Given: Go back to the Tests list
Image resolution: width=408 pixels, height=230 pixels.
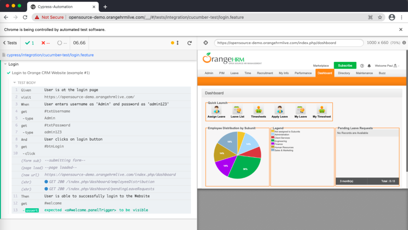Looking at the screenshot, I should coord(10,43).
